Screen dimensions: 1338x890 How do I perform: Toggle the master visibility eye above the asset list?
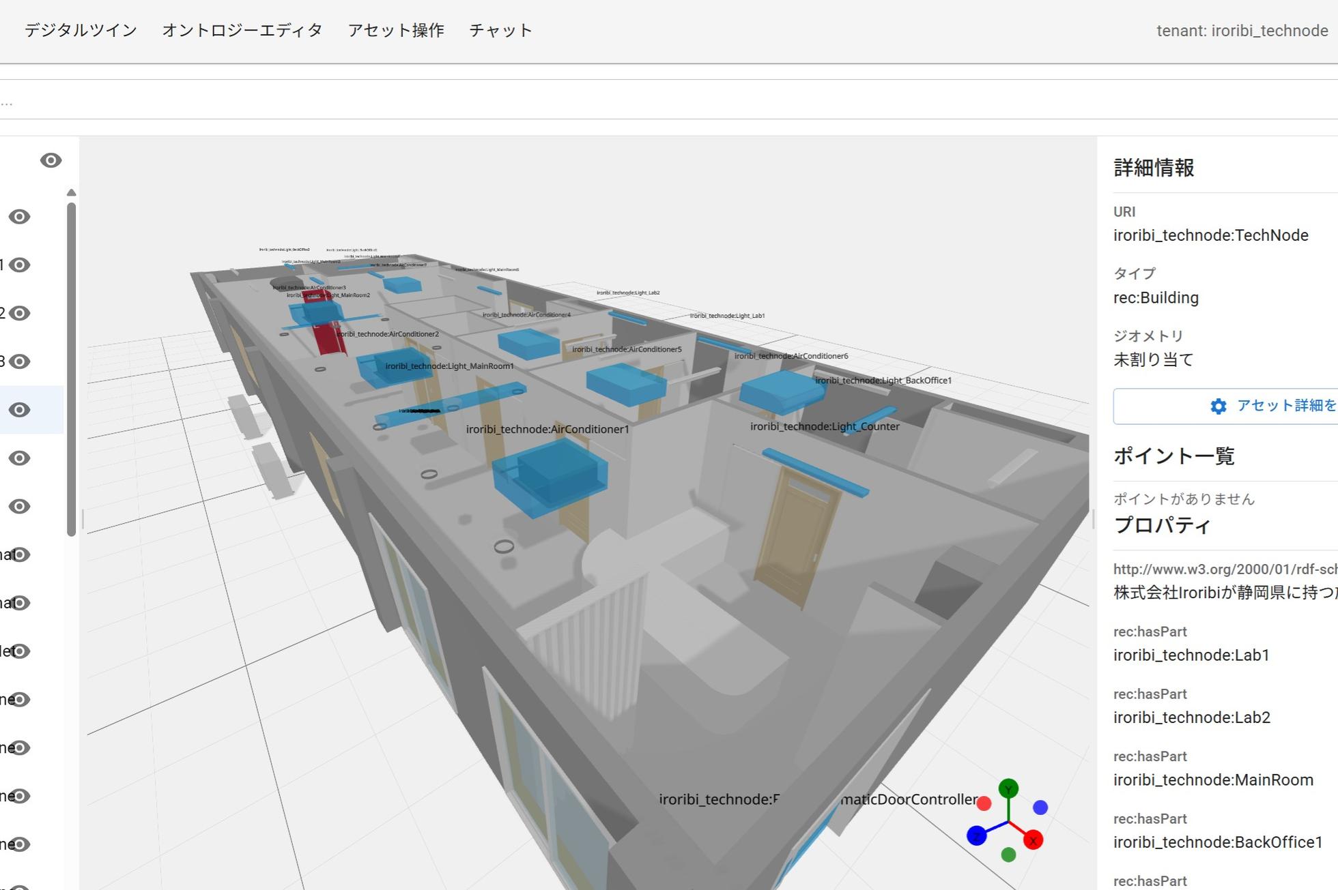coord(51,160)
